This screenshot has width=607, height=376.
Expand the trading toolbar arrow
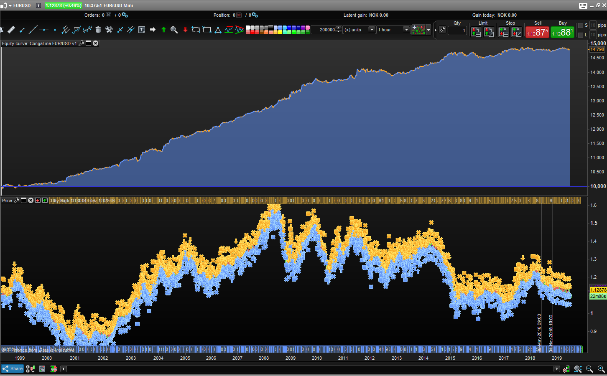[435, 30]
